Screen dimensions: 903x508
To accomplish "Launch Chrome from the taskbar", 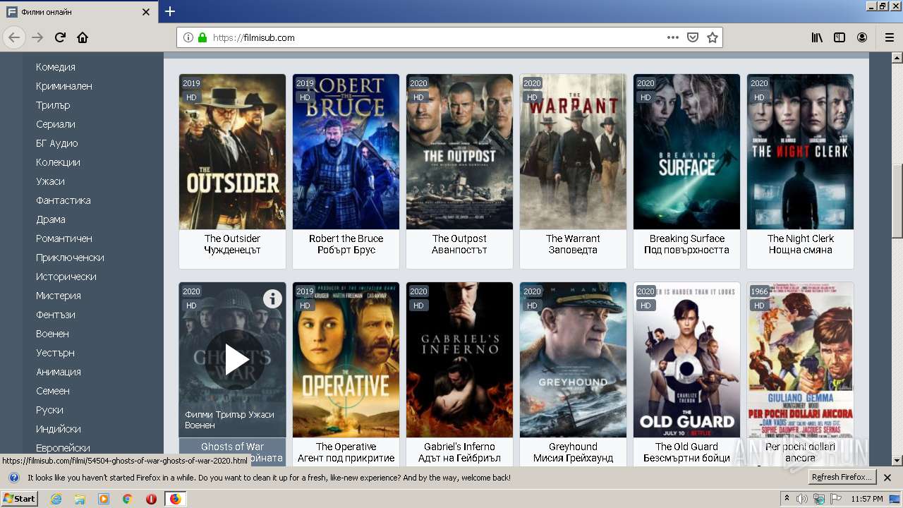I will [x=127, y=499].
